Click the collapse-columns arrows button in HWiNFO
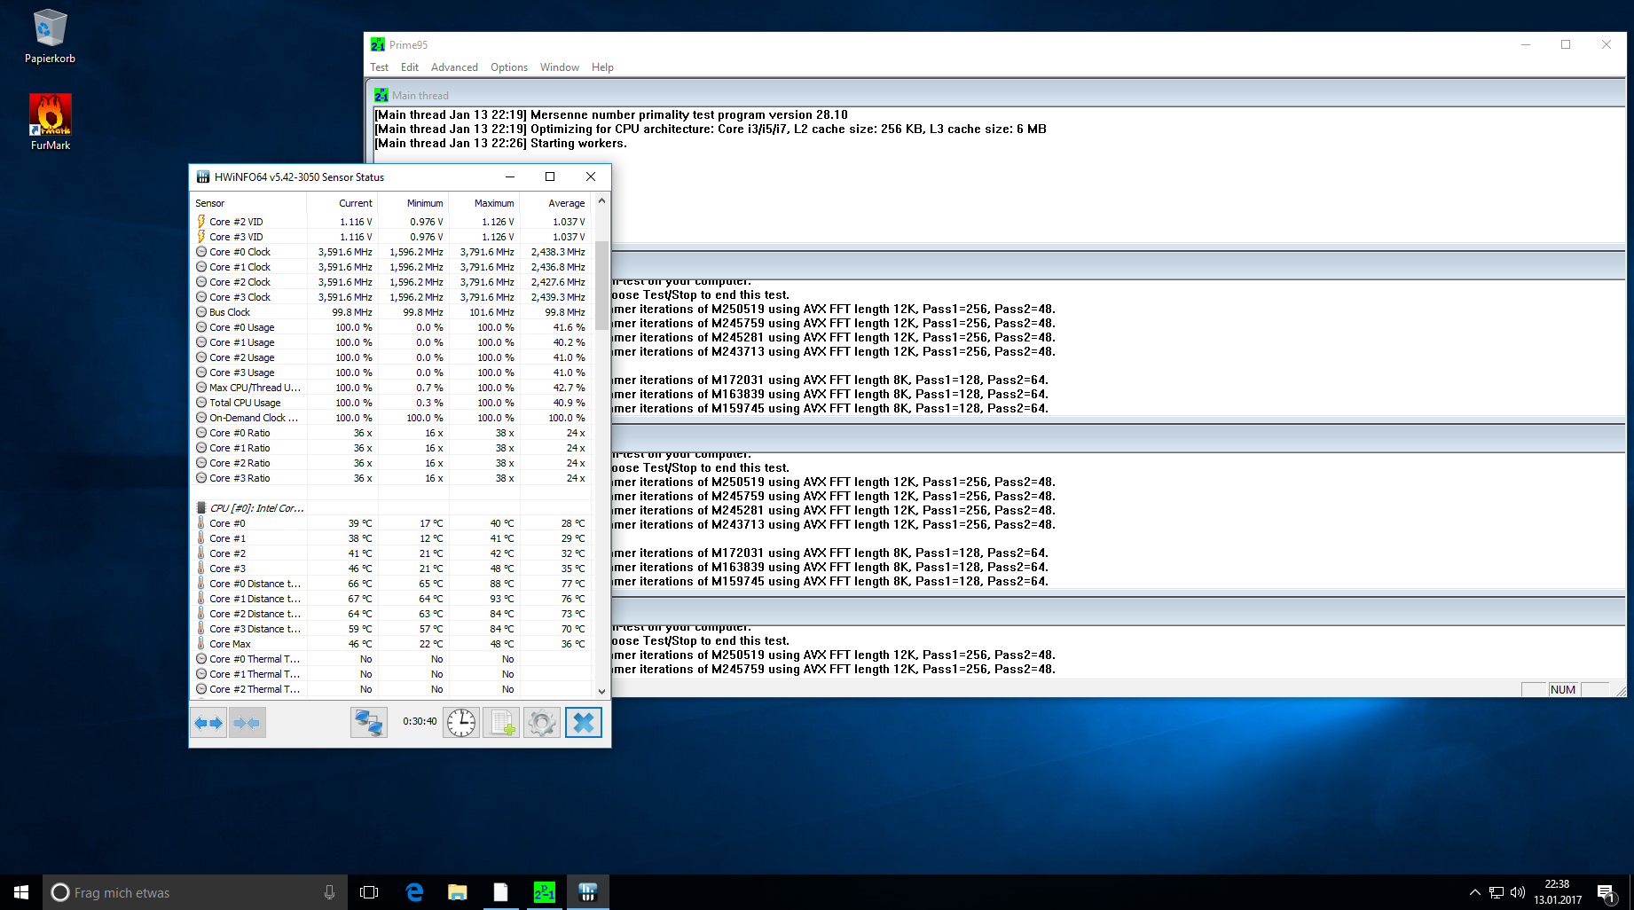 point(247,723)
